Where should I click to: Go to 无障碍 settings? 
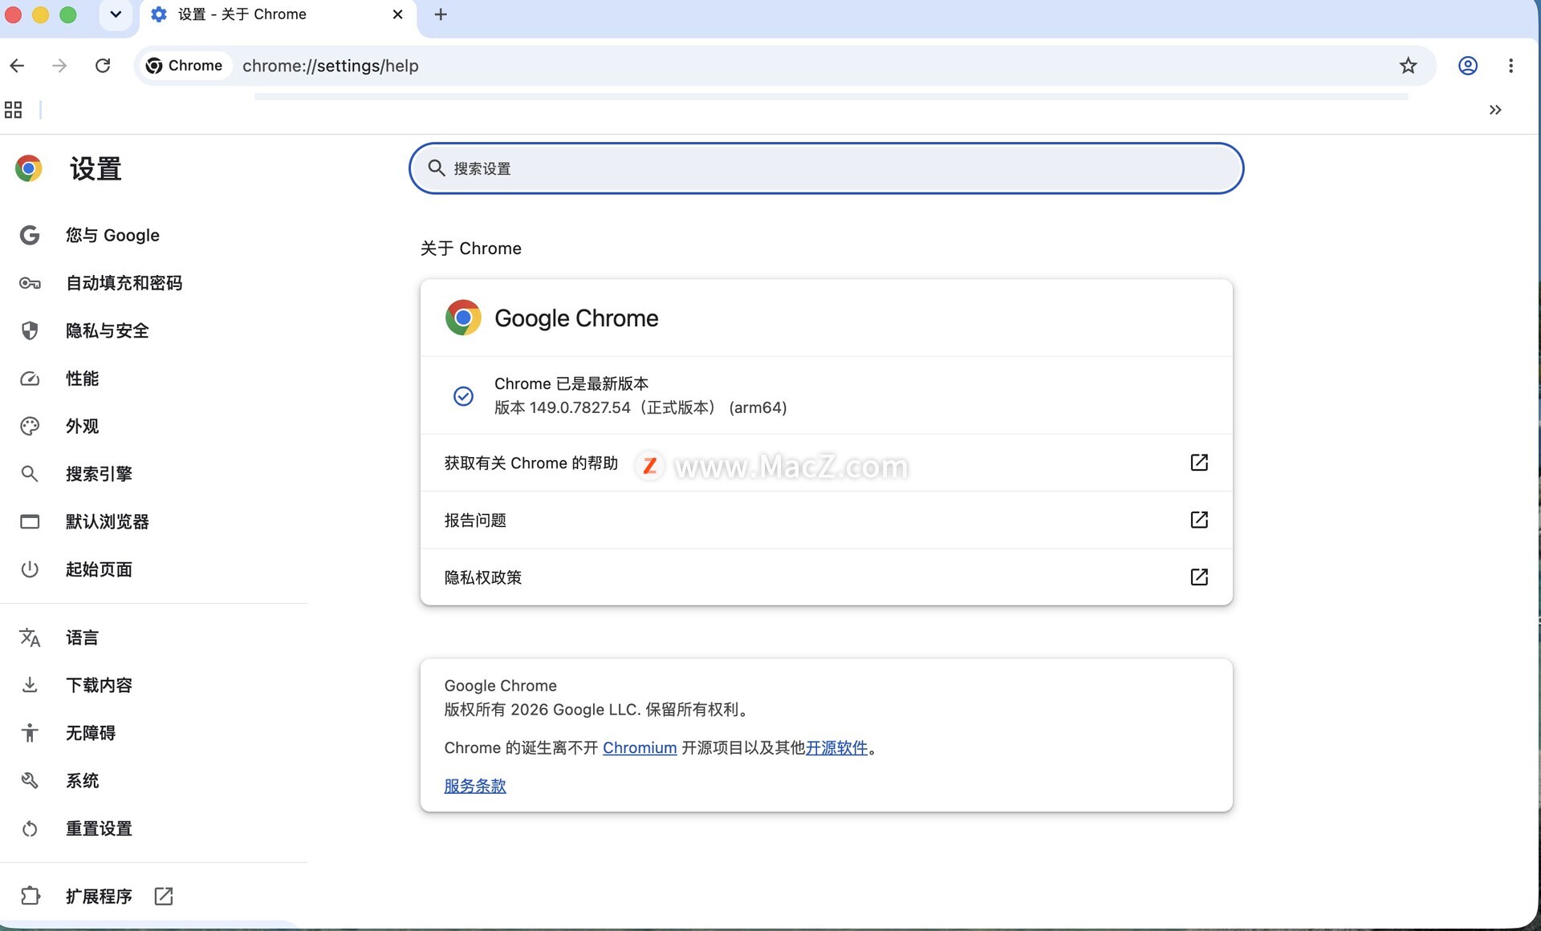click(x=90, y=733)
